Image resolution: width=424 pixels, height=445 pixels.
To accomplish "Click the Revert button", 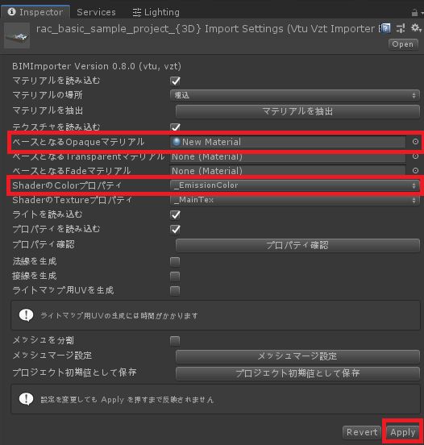I will tap(362, 432).
